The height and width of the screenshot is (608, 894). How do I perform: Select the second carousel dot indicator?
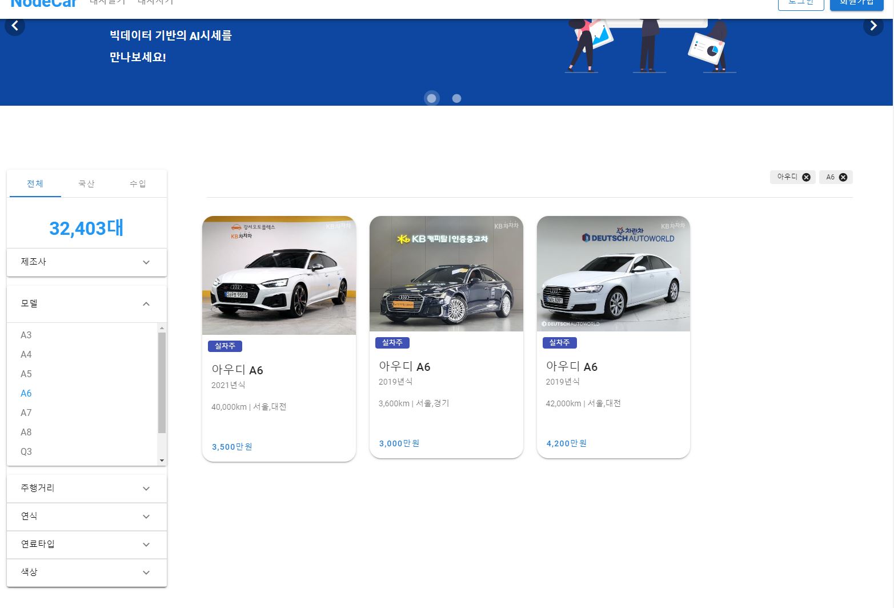[456, 98]
